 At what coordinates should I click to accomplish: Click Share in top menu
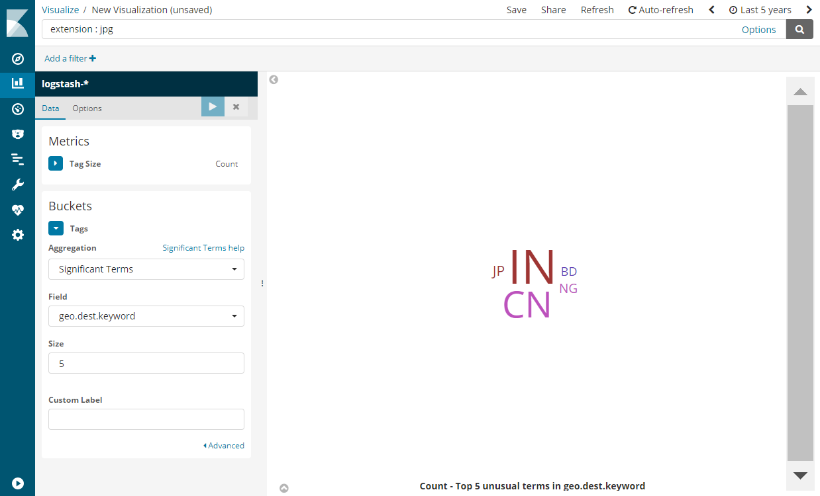554,10
